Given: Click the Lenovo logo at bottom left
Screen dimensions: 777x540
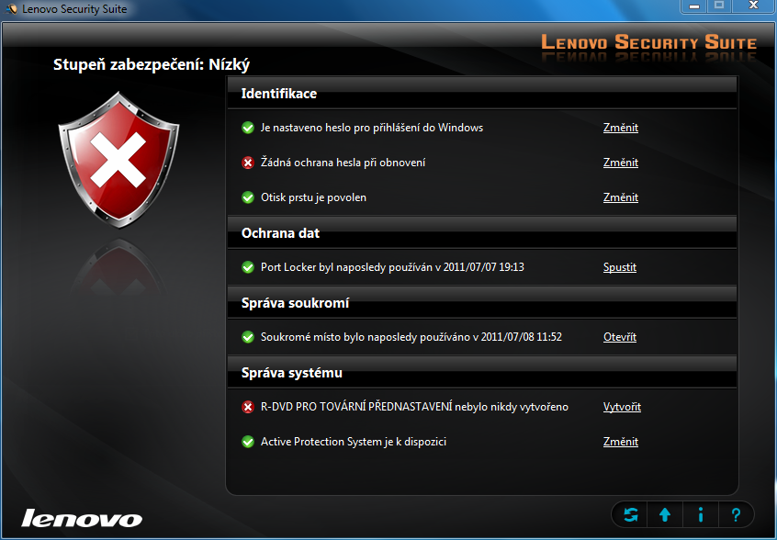Looking at the screenshot, I should (x=82, y=517).
